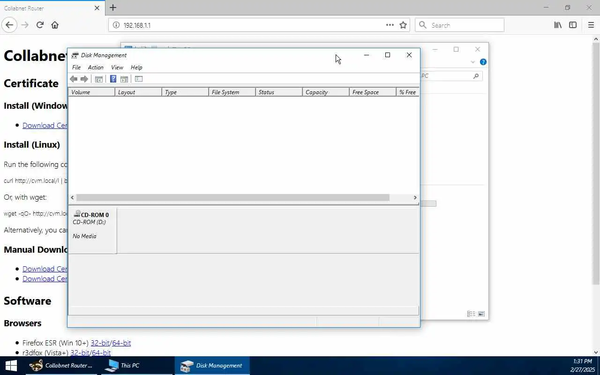This screenshot has height=375, width=600.
Task: Open the File menu in Disk Management
Action: click(76, 67)
